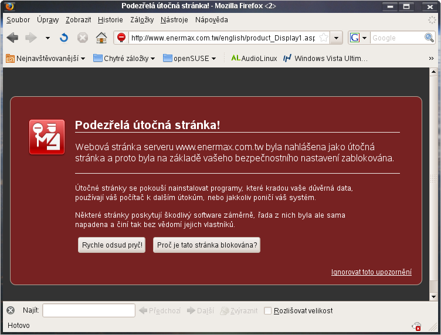Maximize the Firefox window
The height and width of the screenshot is (335, 441).
(406, 6)
